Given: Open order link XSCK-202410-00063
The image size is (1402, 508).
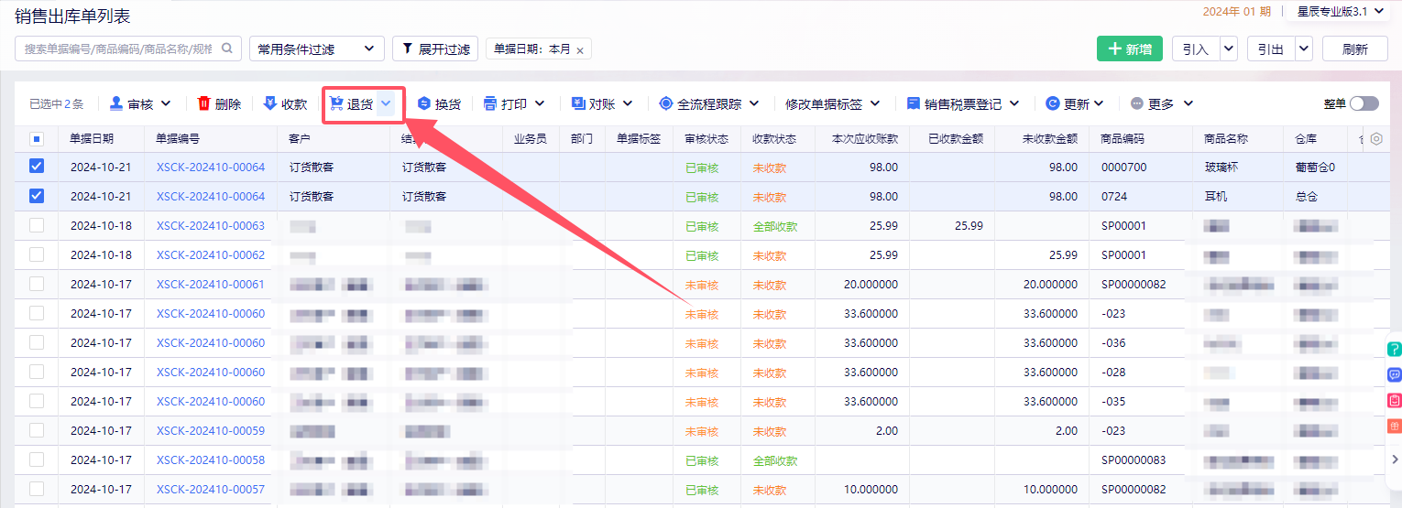Looking at the screenshot, I should coord(211,225).
